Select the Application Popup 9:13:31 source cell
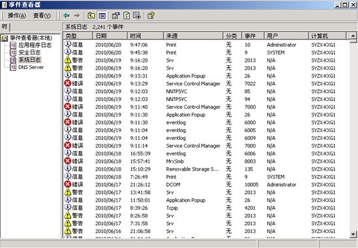The height and width of the screenshot is (248, 358). [186, 76]
